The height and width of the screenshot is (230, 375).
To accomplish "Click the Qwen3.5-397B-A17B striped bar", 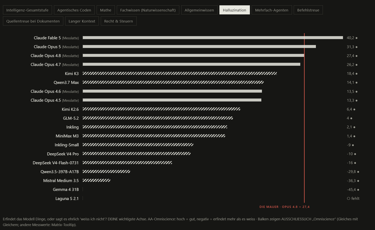I will [106, 172].
